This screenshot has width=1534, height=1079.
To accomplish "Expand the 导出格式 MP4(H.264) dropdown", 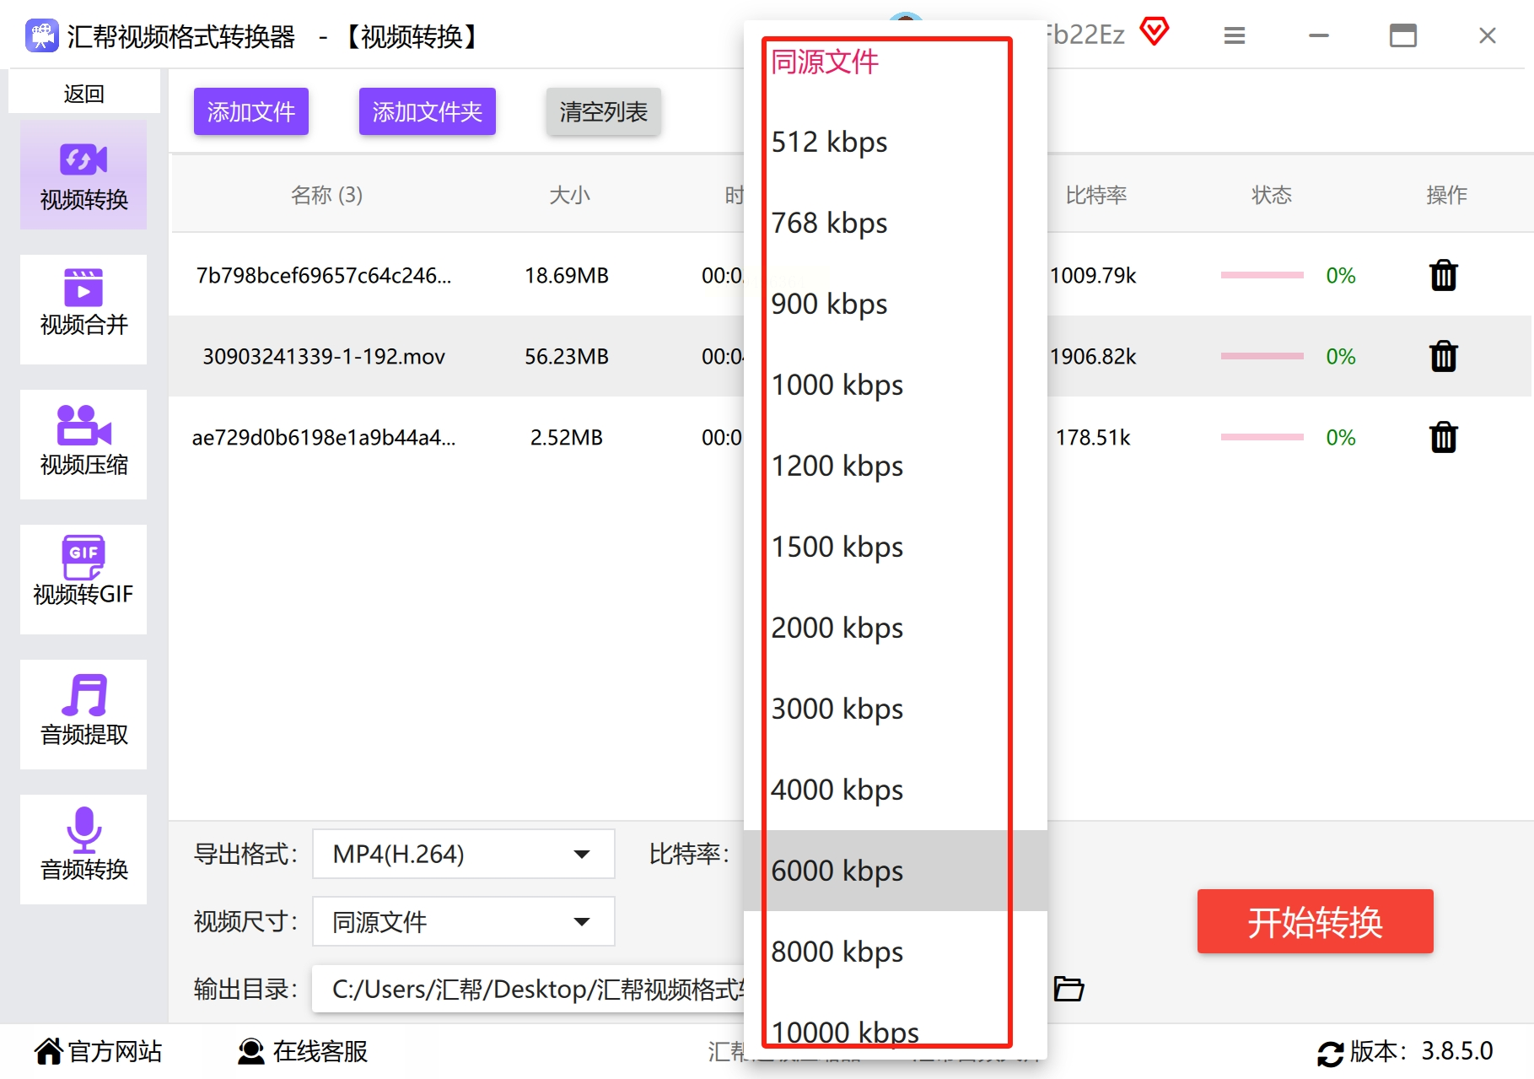I will (463, 854).
